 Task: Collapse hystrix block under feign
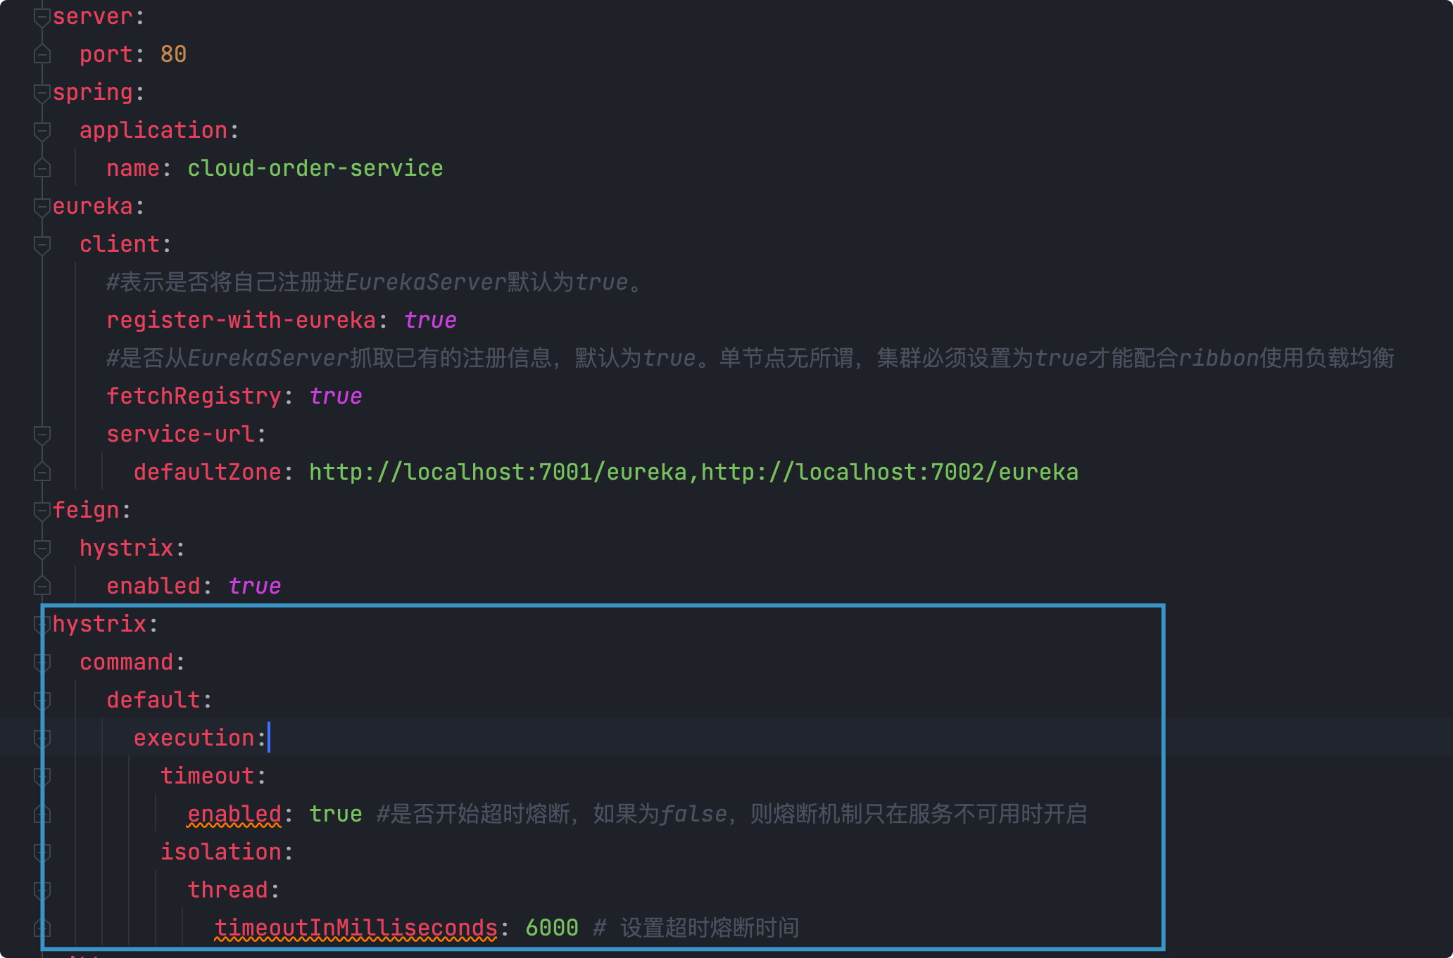coord(42,549)
